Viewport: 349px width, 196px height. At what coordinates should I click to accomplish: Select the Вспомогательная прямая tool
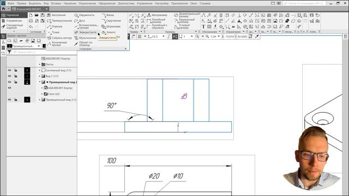click(86, 27)
